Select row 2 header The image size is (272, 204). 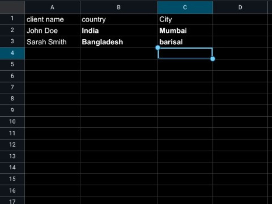(12, 30)
